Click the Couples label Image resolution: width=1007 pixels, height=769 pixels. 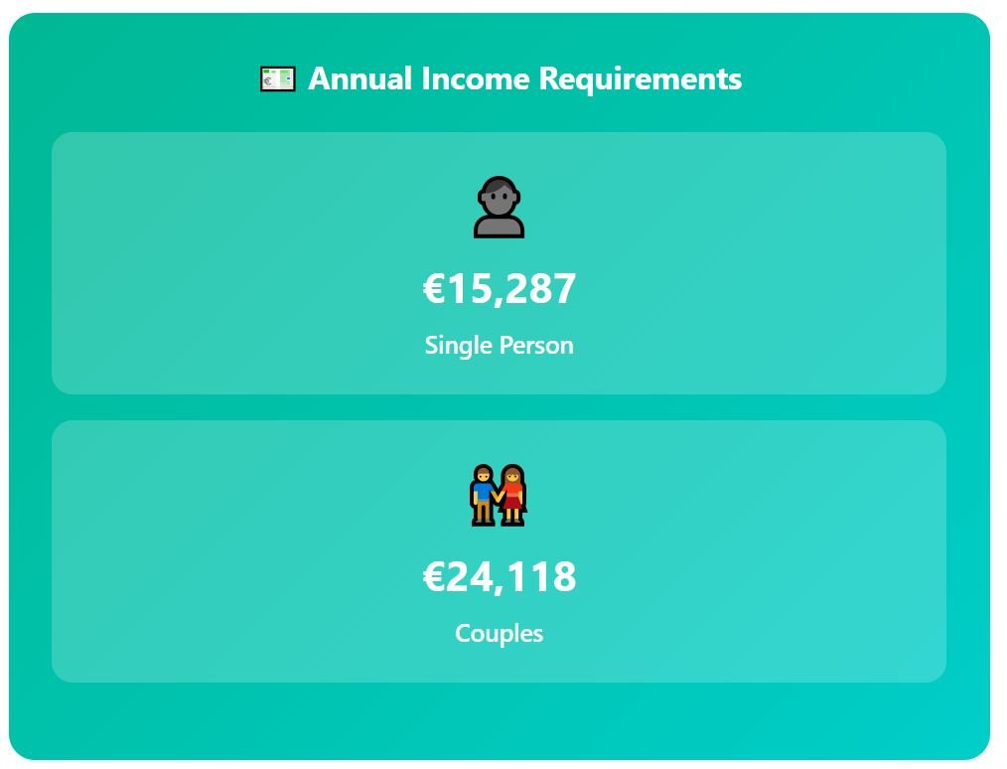point(499,634)
